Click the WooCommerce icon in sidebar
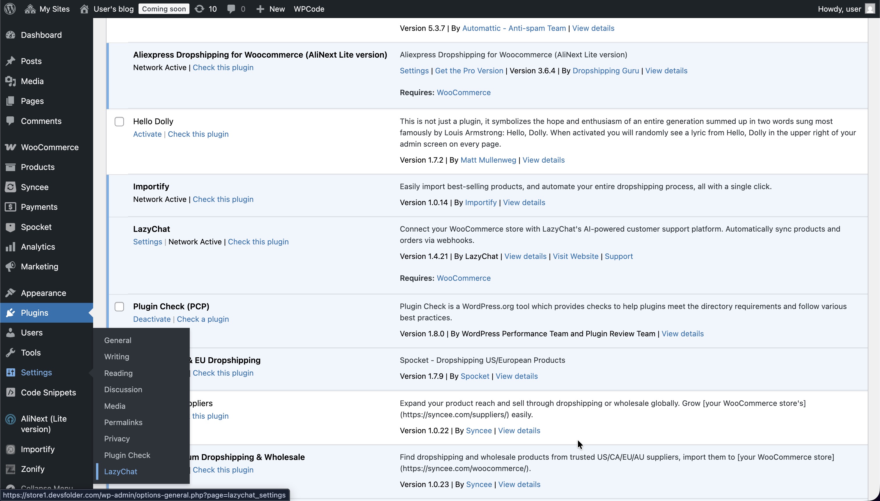The image size is (880, 501). point(11,147)
